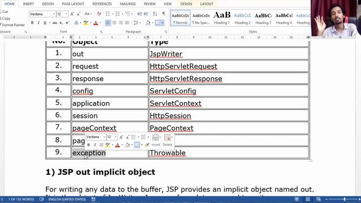Switch to the INSERT ribbon tab
This screenshot has height=203, width=361.
click(28, 4)
